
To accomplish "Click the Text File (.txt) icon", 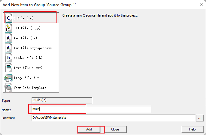I will tap(9, 68).
